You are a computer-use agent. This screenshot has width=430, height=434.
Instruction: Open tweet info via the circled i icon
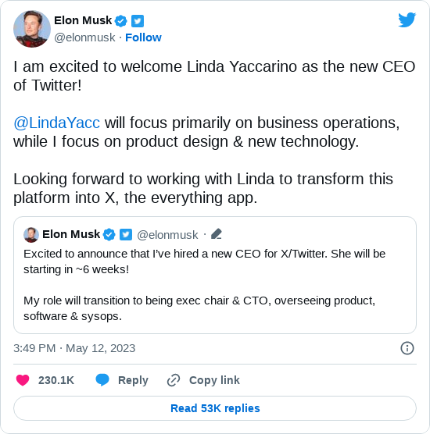tap(407, 348)
